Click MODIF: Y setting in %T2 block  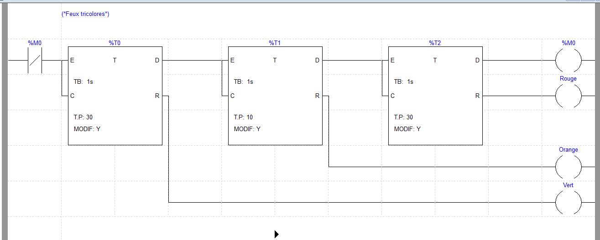[407, 129]
